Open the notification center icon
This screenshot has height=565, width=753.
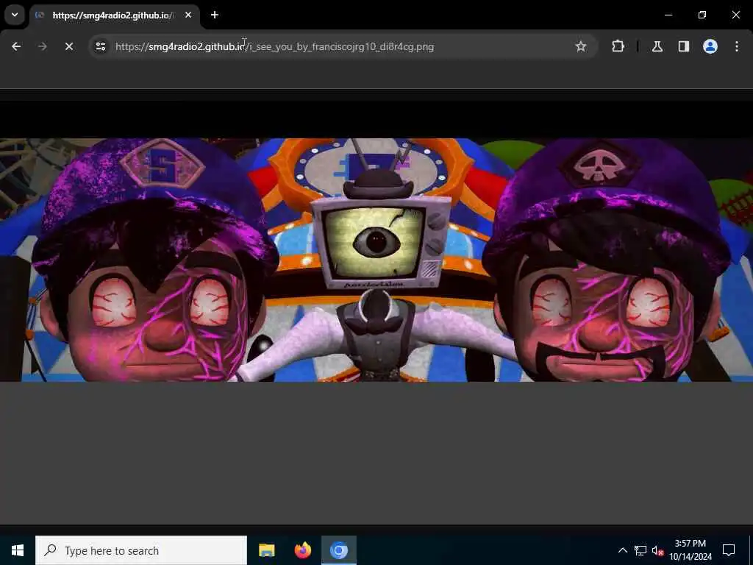[729, 550]
